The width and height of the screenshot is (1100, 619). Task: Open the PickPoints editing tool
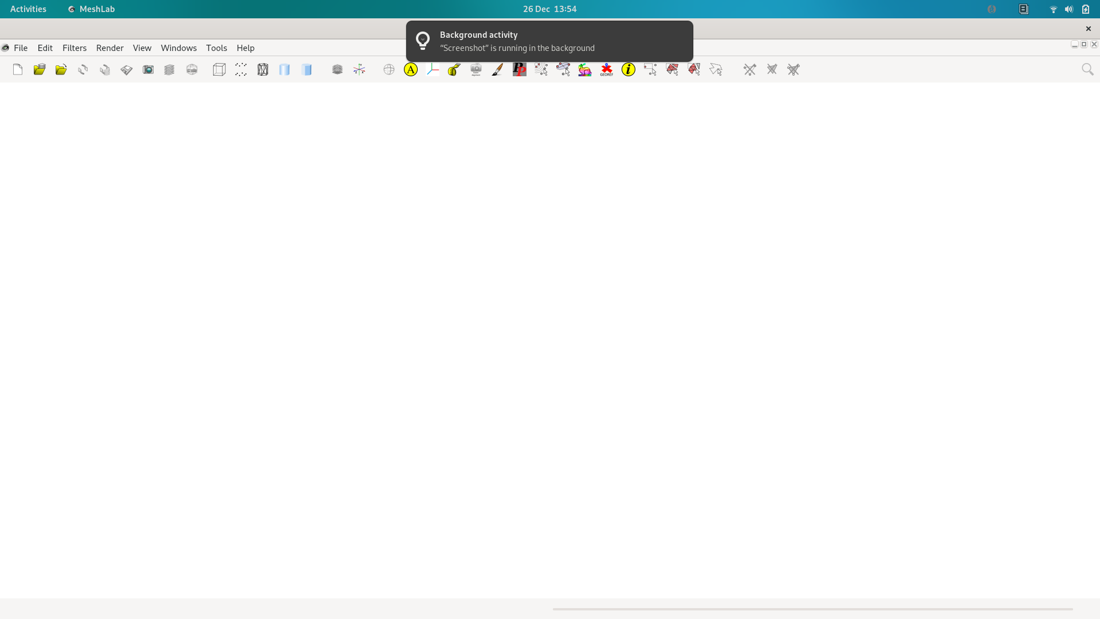(x=519, y=69)
